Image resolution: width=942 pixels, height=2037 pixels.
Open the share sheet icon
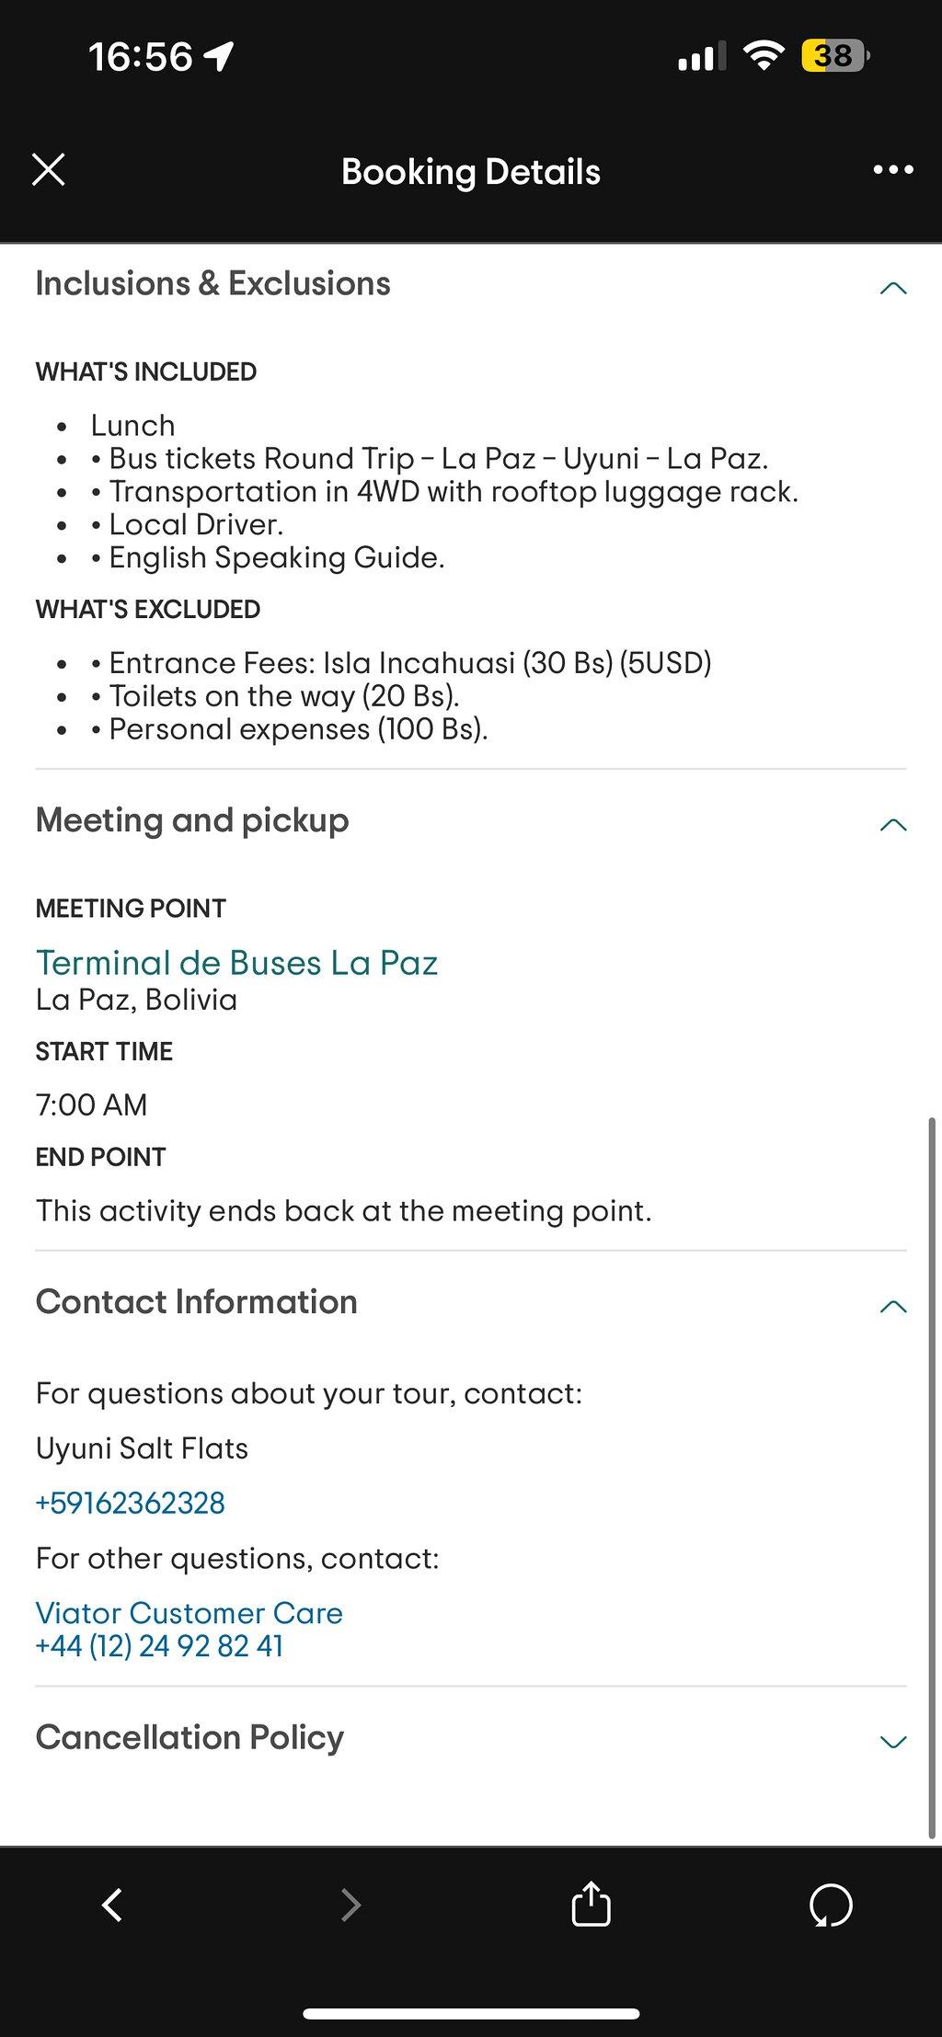pyautogui.click(x=591, y=1903)
